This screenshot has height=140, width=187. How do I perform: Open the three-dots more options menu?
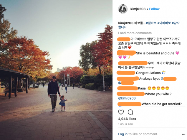pyautogui.click(x=183, y=134)
